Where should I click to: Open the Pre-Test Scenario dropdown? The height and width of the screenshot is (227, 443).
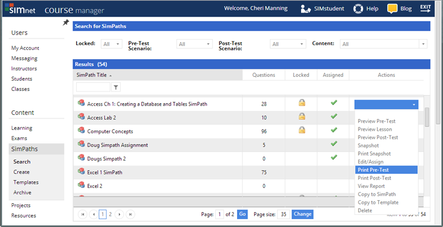[194, 44]
